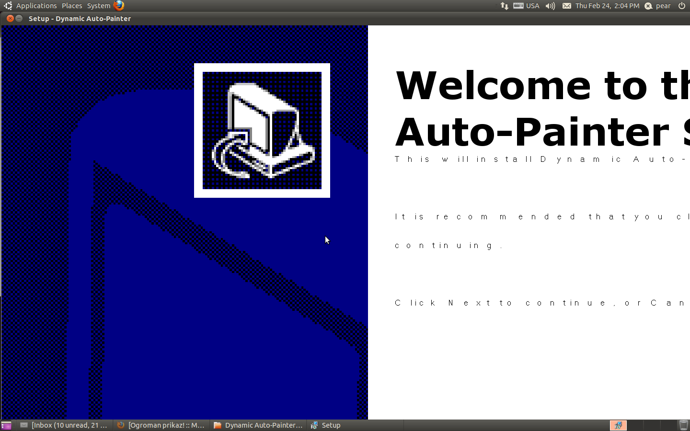Click the 'It is recommended that you' line
This screenshot has width=690, height=431.
pyautogui.click(x=542, y=216)
